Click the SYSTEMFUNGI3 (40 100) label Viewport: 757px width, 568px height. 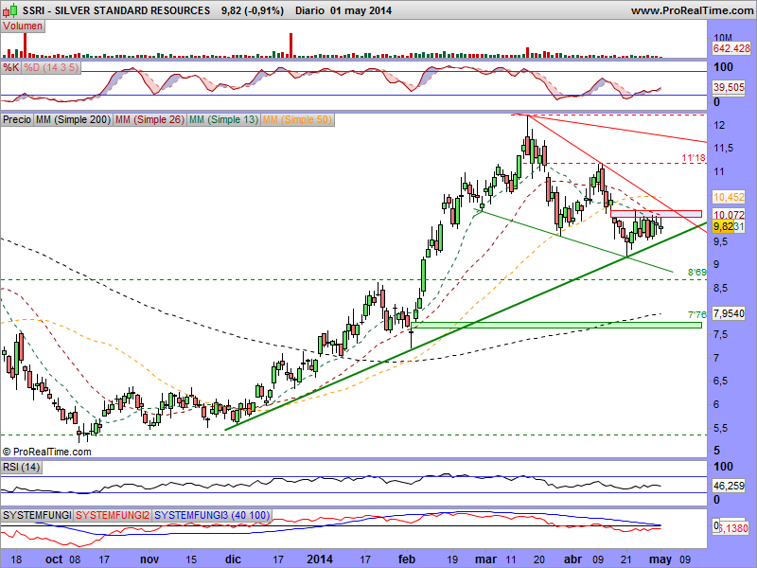(x=212, y=515)
